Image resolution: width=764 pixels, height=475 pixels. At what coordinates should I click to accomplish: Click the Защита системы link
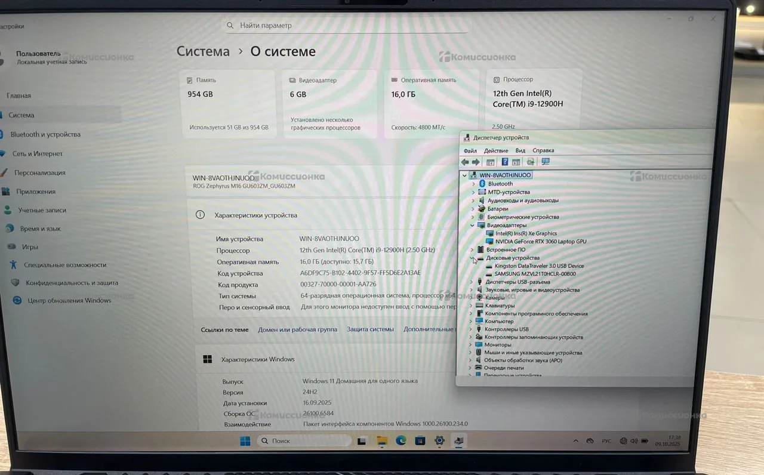(370, 329)
